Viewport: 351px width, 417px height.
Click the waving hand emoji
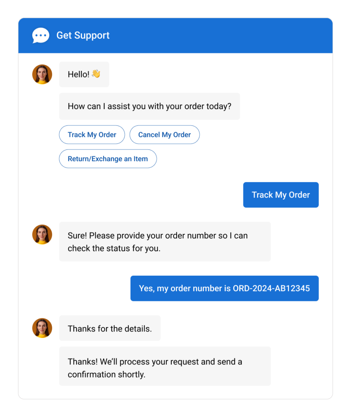[96, 74]
